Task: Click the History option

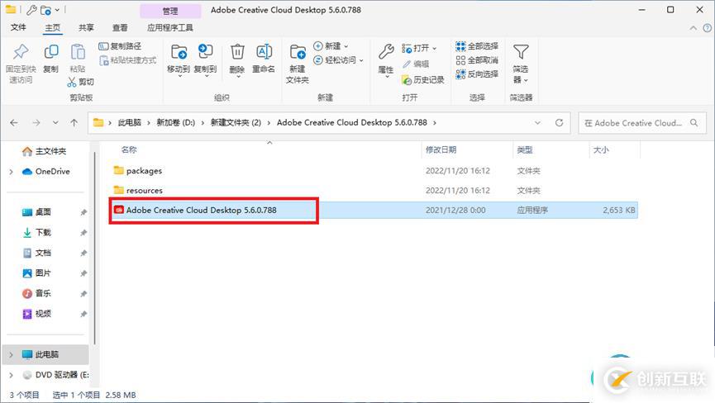Action: [x=422, y=80]
